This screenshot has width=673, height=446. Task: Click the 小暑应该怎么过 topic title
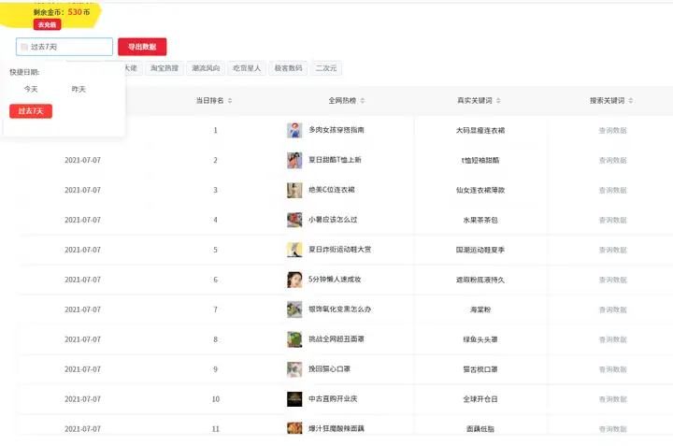[x=333, y=220]
